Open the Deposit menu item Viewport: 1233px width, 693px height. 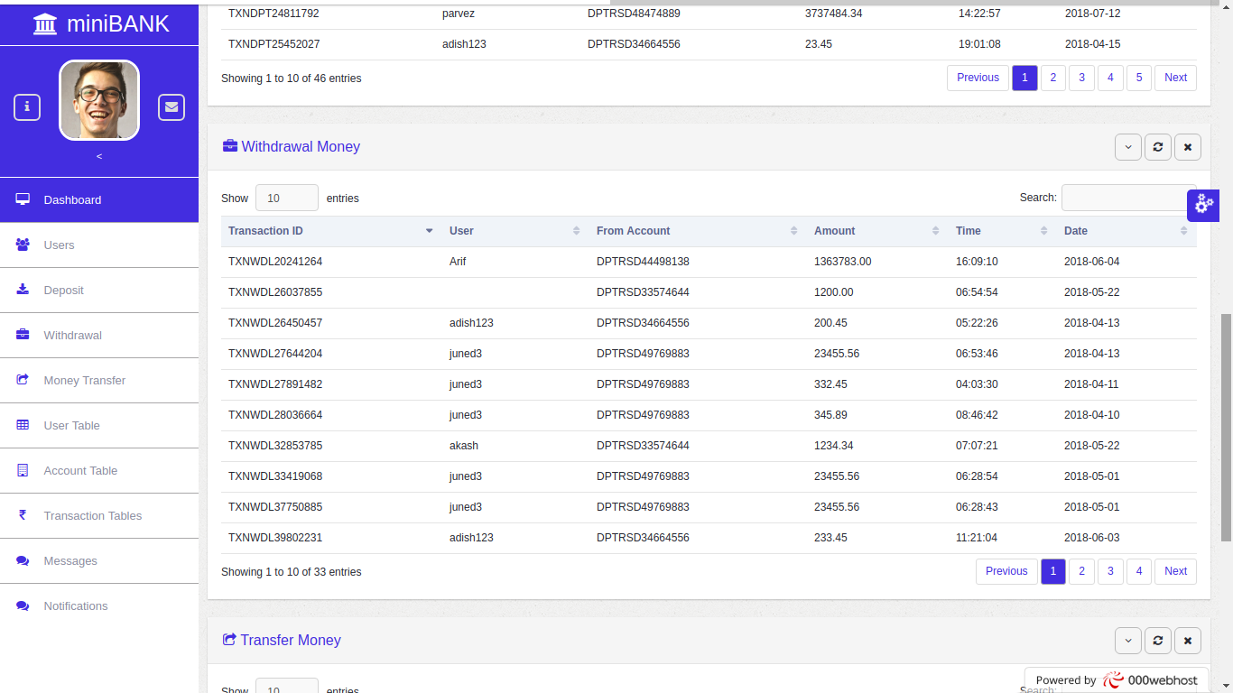[99, 290]
